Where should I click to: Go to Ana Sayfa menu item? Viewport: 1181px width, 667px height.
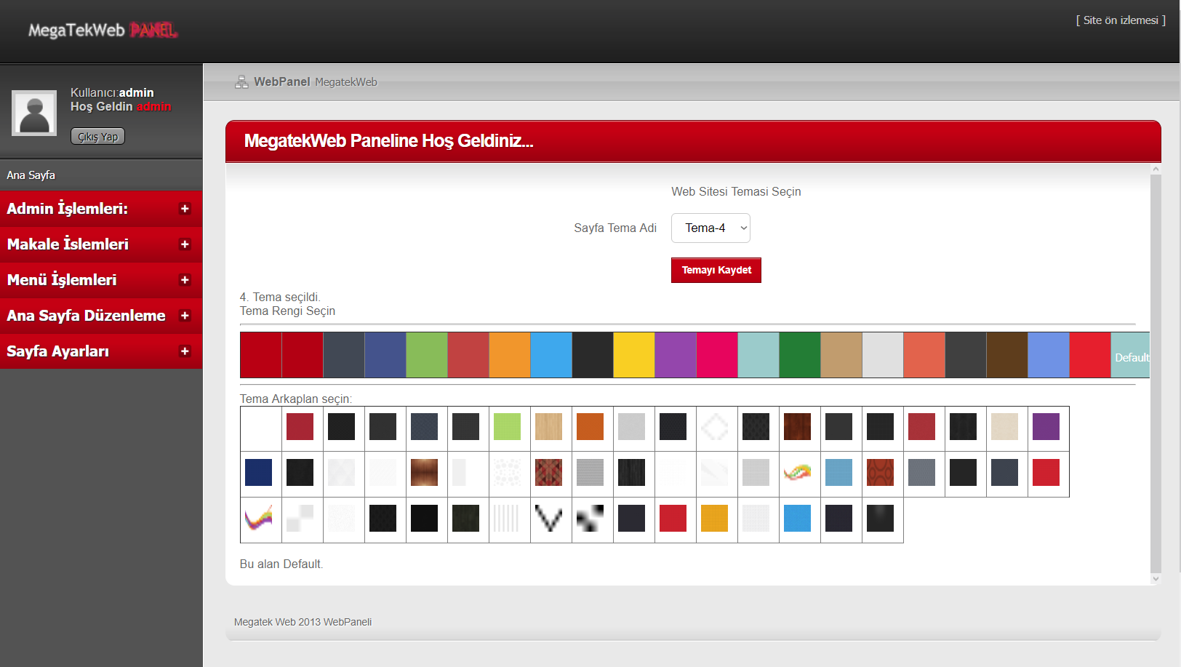point(31,175)
